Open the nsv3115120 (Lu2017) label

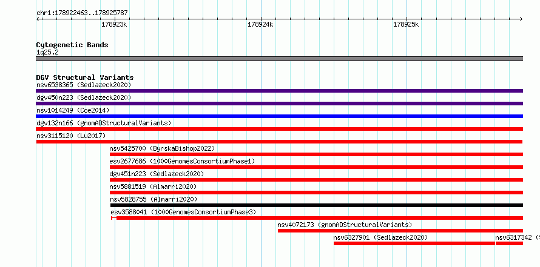tap(71, 136)
